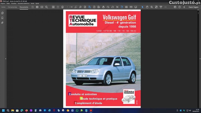The height and width of the screenshot is (113, 201).
Task: Click the zoom in magnifier icon
Action: (152, 7)
